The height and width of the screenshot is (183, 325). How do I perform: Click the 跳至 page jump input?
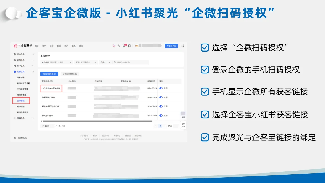click(x=175, y=126)
